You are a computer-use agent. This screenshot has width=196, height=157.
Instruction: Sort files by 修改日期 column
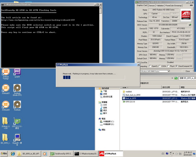click(x=170, y=87)
